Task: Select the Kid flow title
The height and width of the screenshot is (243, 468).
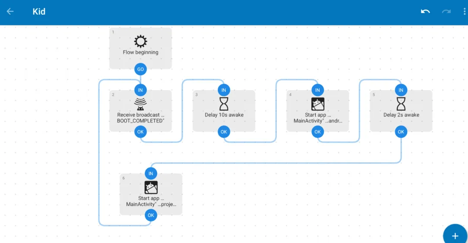Action: coord(39,12)
